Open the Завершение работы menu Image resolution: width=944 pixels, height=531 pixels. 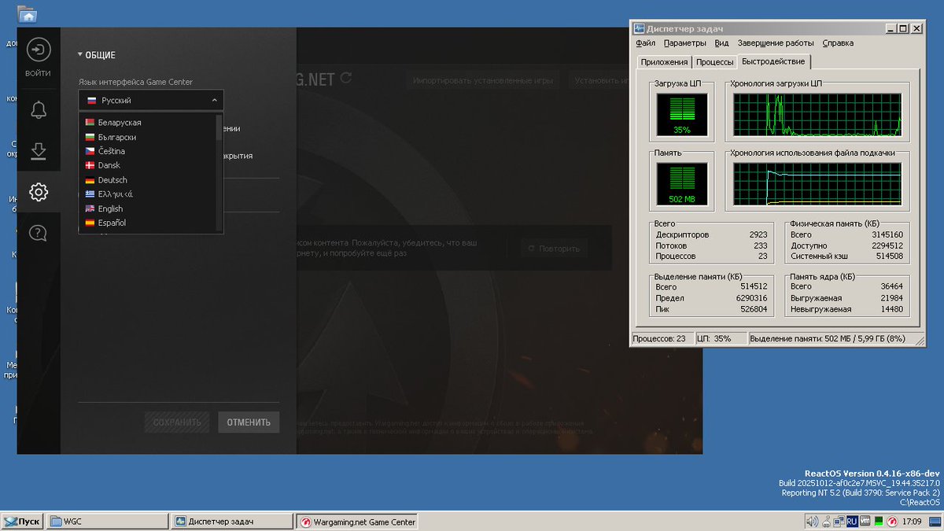tap(775, 43)
